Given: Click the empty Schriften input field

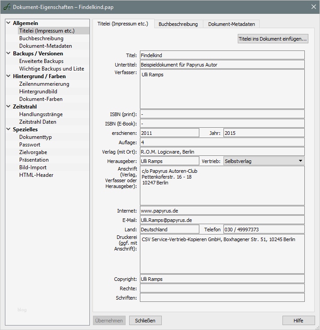Looking at the screenshot, I should [222, 297].
